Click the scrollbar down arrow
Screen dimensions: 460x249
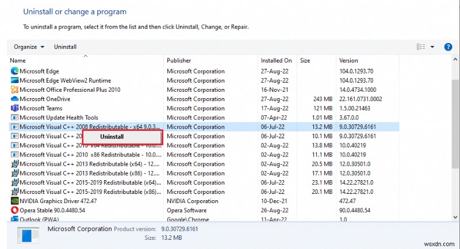455,217
